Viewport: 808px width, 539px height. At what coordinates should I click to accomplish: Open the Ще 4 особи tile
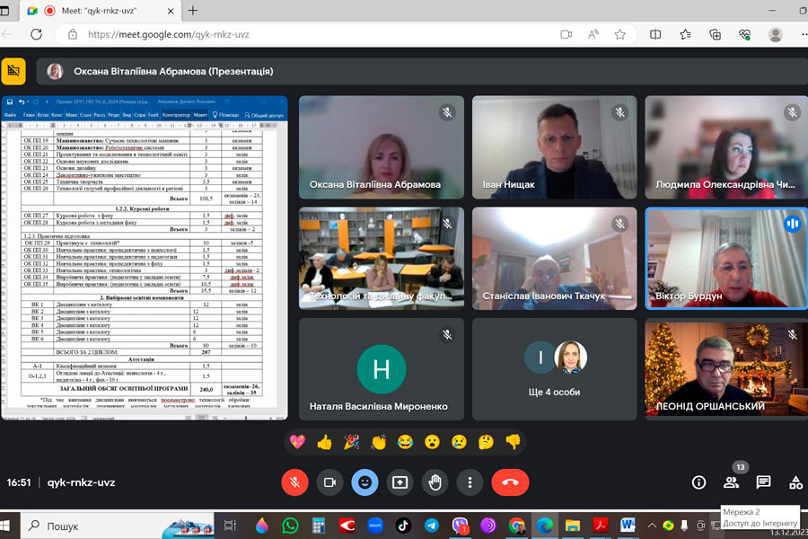pyautogui.click(x=555, y=369)
